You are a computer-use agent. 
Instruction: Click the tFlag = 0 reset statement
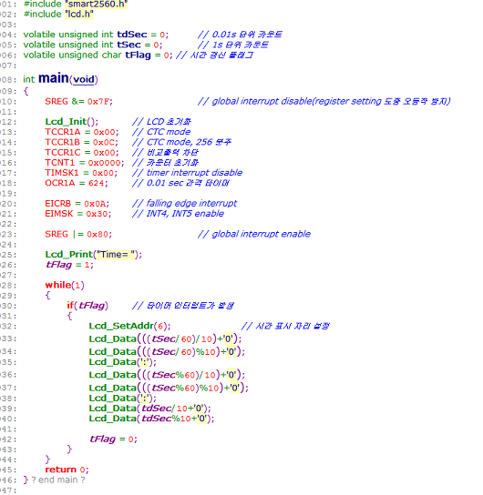114,439
